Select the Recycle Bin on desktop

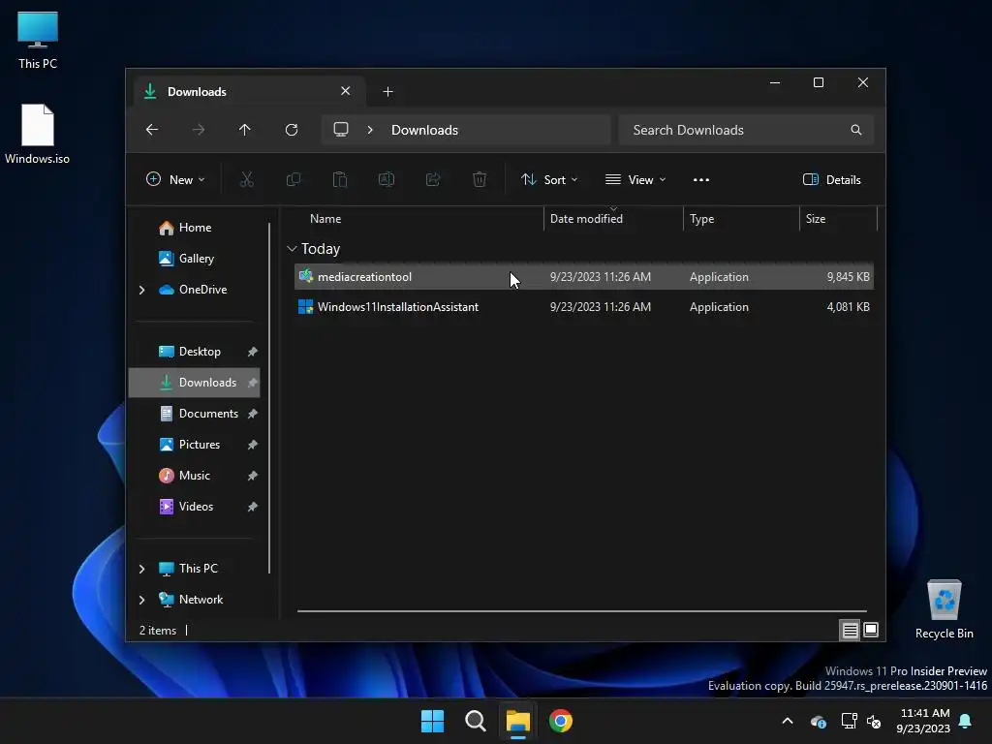944,610
